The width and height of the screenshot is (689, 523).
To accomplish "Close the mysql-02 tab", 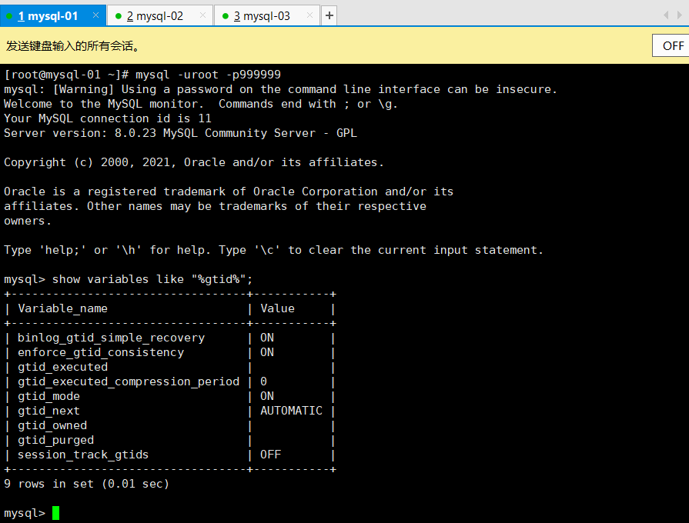I will click(x=202, y=15).
